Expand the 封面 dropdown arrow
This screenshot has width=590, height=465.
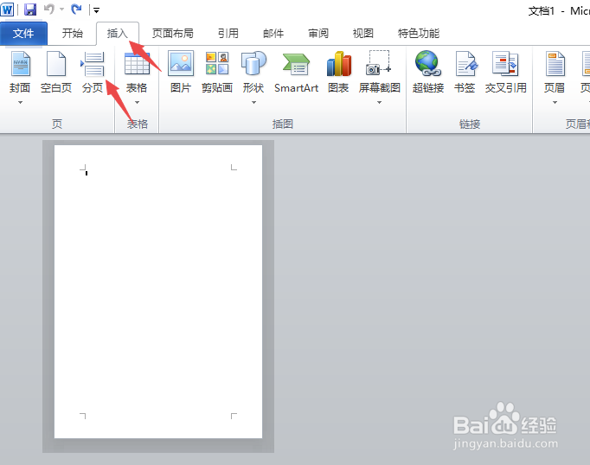pyautogui.click(x=20, y=102)
